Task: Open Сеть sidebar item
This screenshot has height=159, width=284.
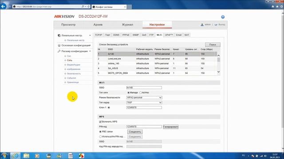Action: tap(70, 61)
